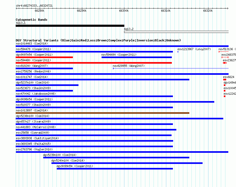The width and height of the screenshot is (236, 187).
Task: Open the upper Shaikh2009 variant nsv523673
Action: pos(33,88)
